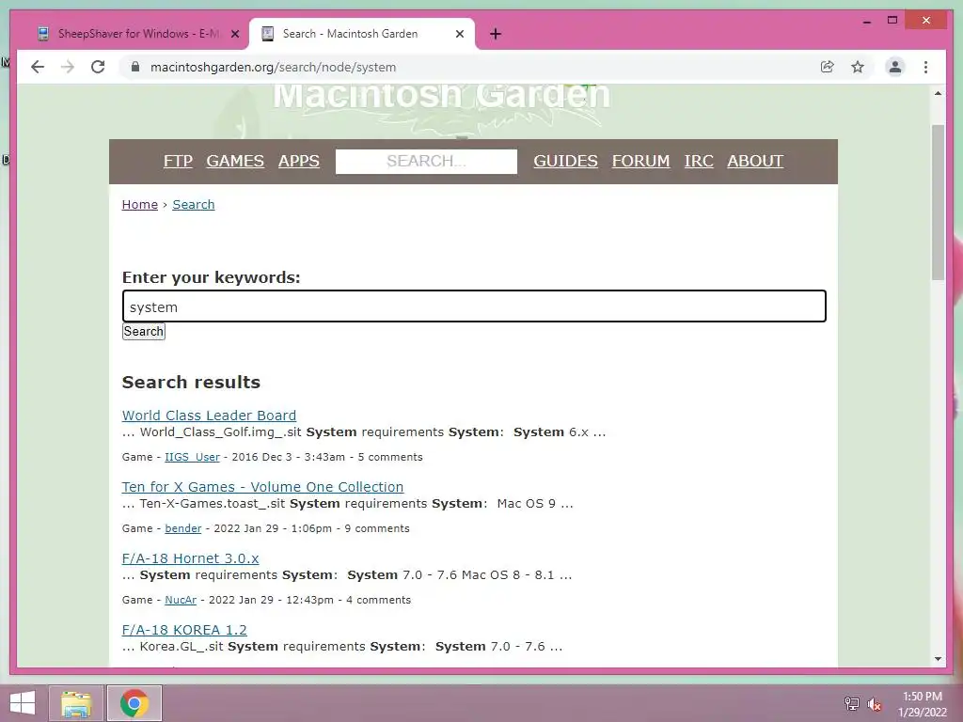
Task: Click the SheepShaver tab favicon
Action: point(43,34)
